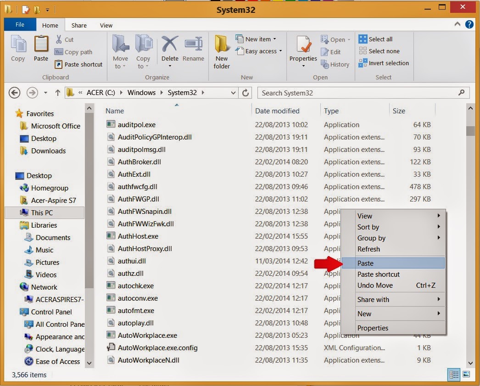Create a New folder from ribbon

(x=222, y=51)
